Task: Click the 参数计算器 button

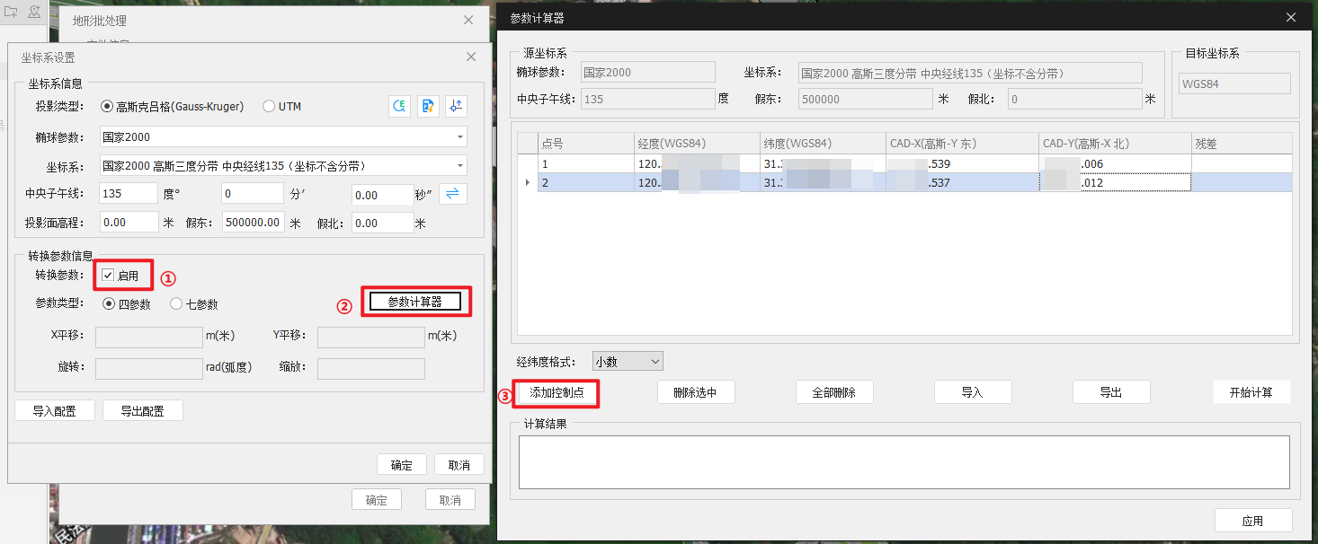Action: point(415,303)
